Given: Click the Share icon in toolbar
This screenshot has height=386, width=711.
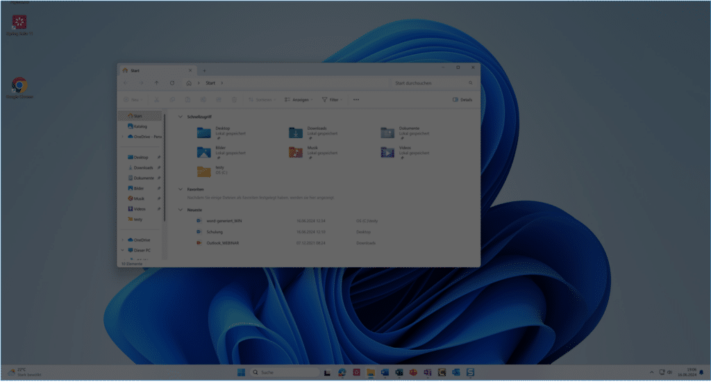Looking at the screenshot, I should tap(219, 100).
